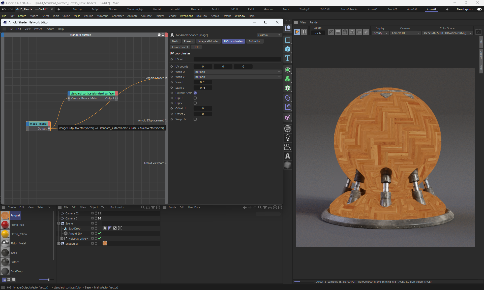The height and width of the screenshot is (290, 484).
Task: Expand the ShaderBall object tree
Action: (x=59, y=244)
